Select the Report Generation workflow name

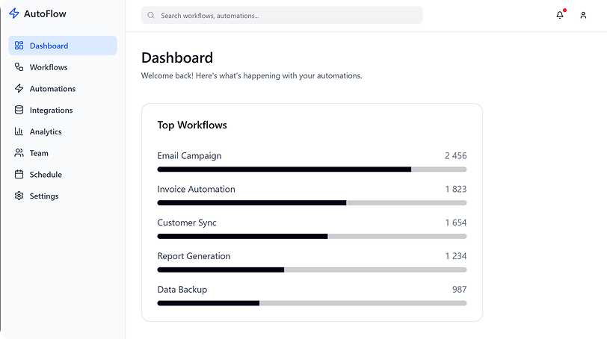(x=194, y=256)
